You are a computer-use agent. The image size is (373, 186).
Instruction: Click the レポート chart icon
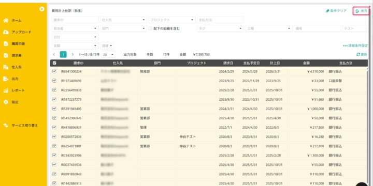[6, 90]
